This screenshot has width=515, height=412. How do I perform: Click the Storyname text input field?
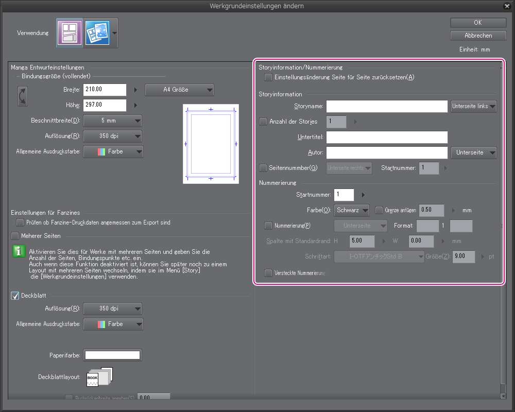click(x=387, y=106)
